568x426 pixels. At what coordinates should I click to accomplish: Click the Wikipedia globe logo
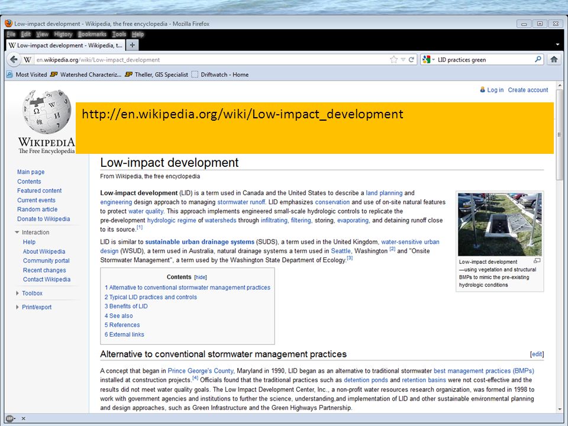(x=46, y=112)
